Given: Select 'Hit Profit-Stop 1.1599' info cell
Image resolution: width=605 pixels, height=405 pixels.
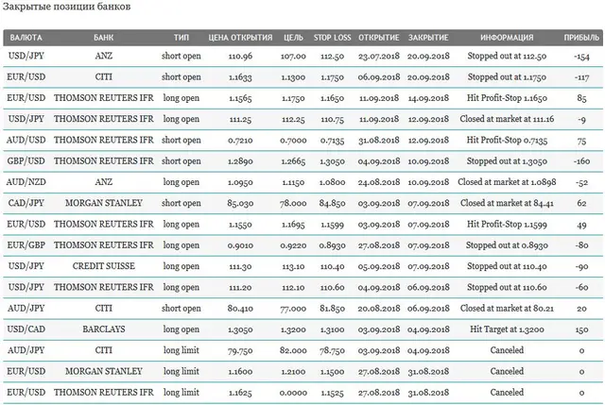Looking at the screenshot, I should (x=507, y=225).
